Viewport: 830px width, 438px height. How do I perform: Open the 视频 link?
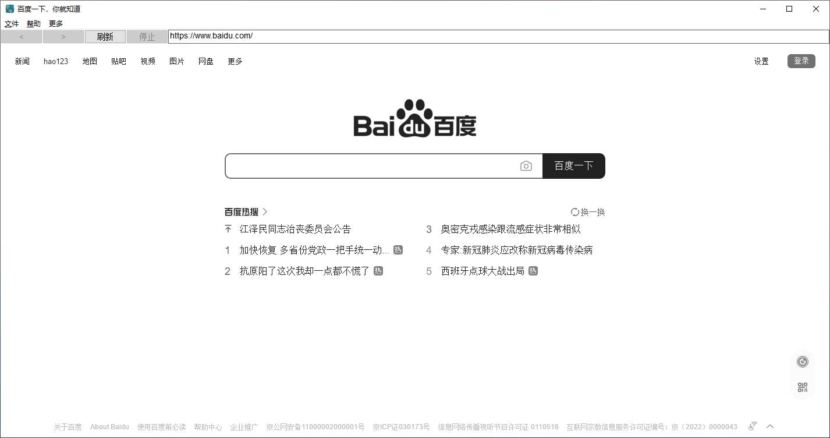tap(148, 61)
